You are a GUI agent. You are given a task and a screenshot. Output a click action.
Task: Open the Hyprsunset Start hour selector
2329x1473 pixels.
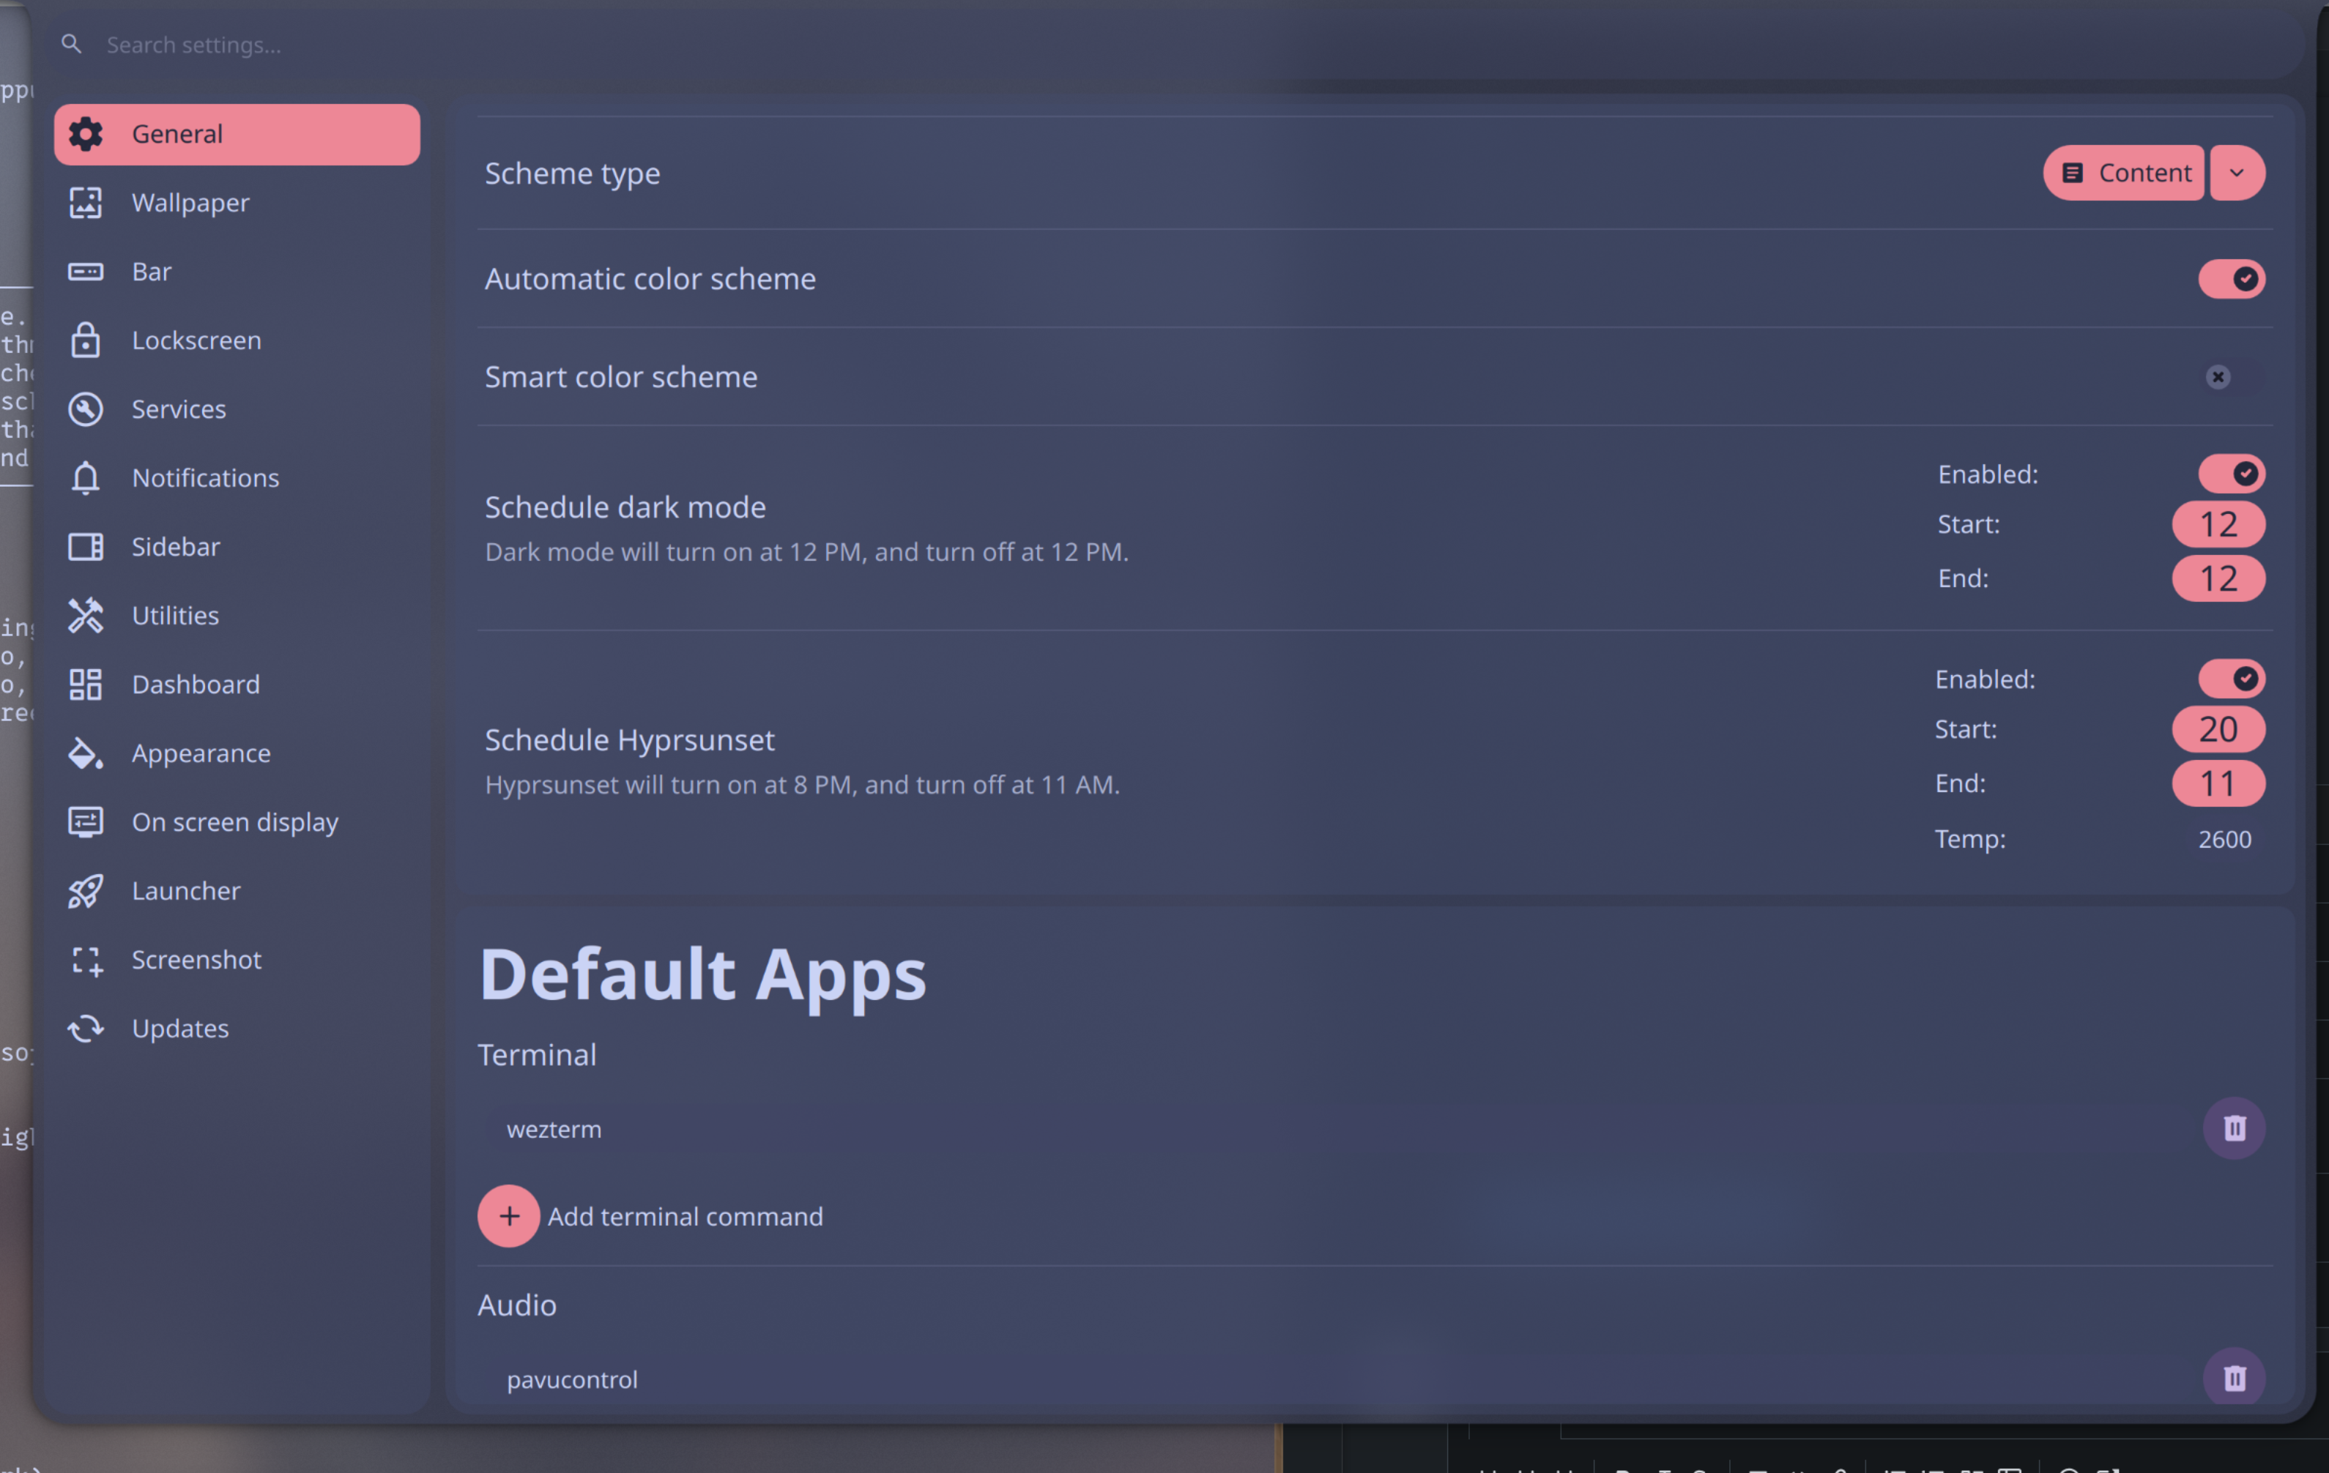click(x=2218, y=728)
